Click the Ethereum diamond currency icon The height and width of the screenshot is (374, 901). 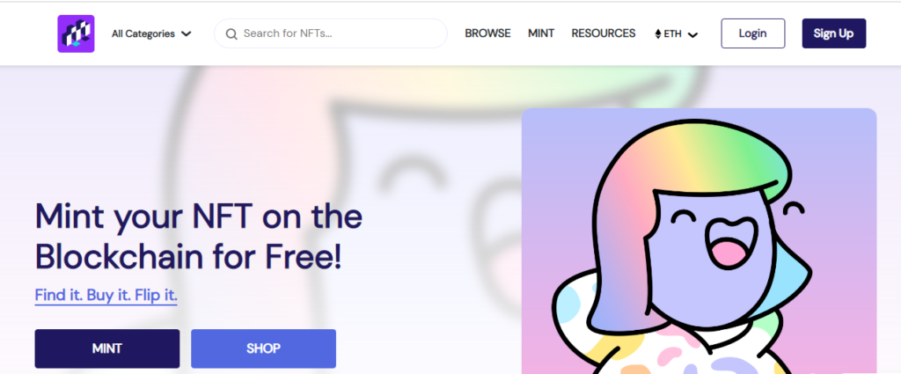658,34
